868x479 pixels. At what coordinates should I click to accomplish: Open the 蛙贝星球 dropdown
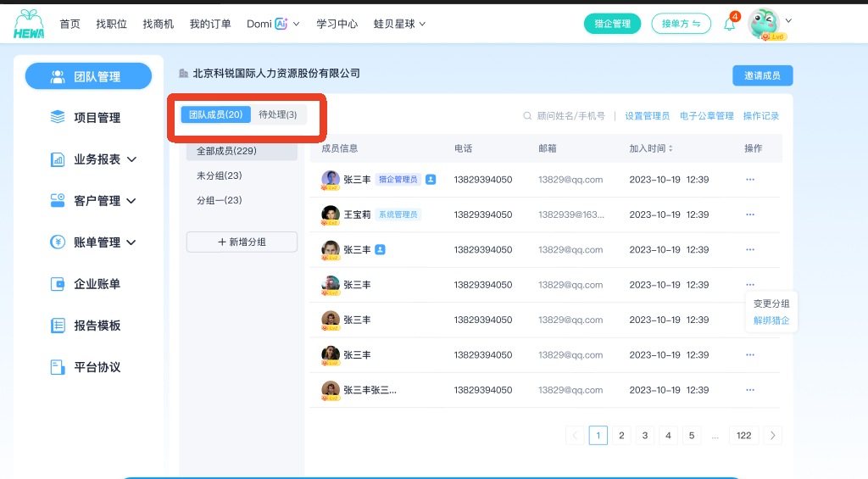(x=399, y=24)
